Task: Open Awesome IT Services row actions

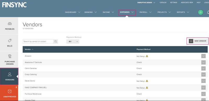Action: [204, 62]
